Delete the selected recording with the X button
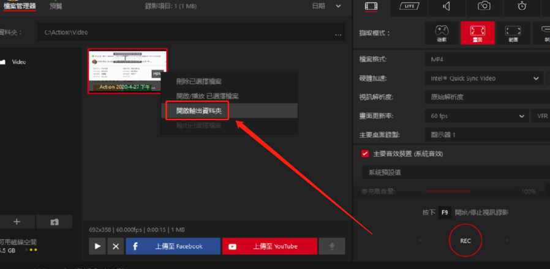This screenshot has height=269, width=550. 116,246
